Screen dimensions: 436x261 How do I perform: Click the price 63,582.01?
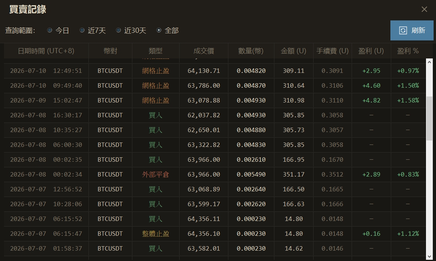pos(204,249)
